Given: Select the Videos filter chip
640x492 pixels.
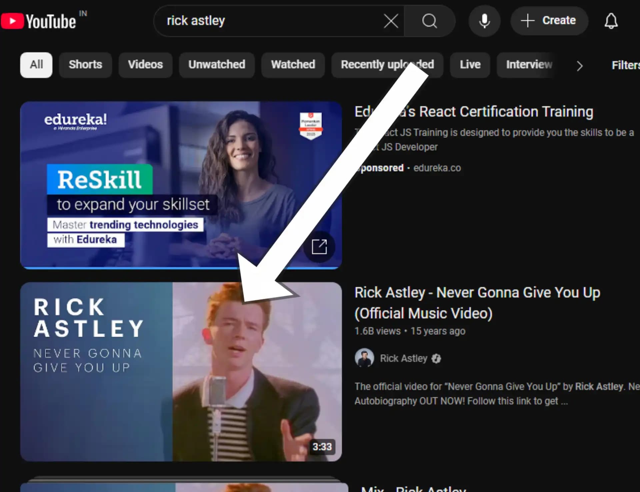Looking at the screenshot, I should pyautogui.click(x=145, y=65).
